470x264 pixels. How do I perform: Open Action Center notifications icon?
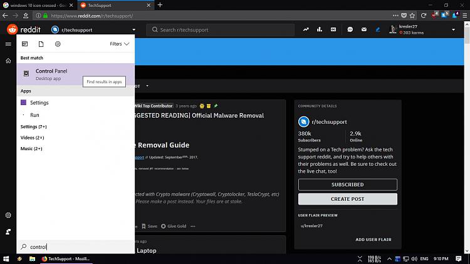459,259
